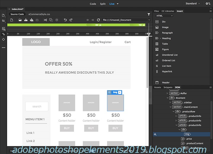213x154 pixels.
Task: Click the open documents sidebar icon
Action: (3, 15)
